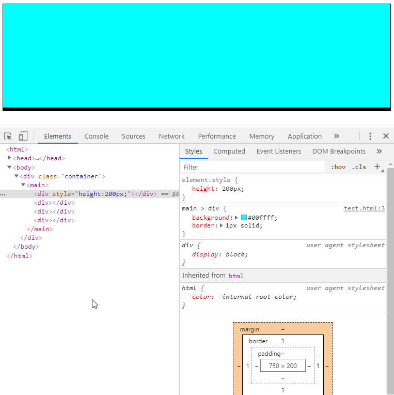Toggle the :hov element state panel
The width and height of the screenshot is (394, 395).
(x=338, y=167)
